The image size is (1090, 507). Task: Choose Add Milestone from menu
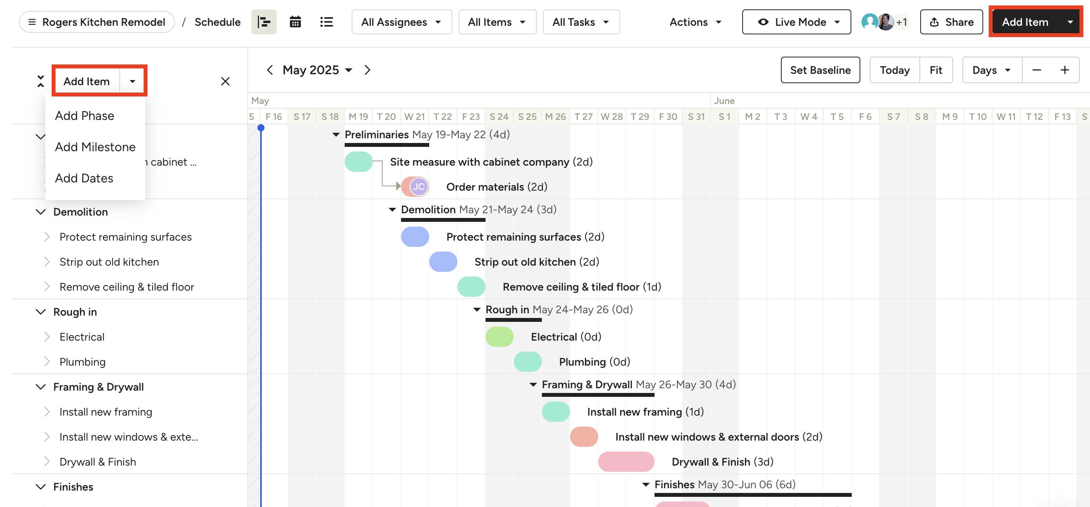pyautogui.click(x=95, y=147)
